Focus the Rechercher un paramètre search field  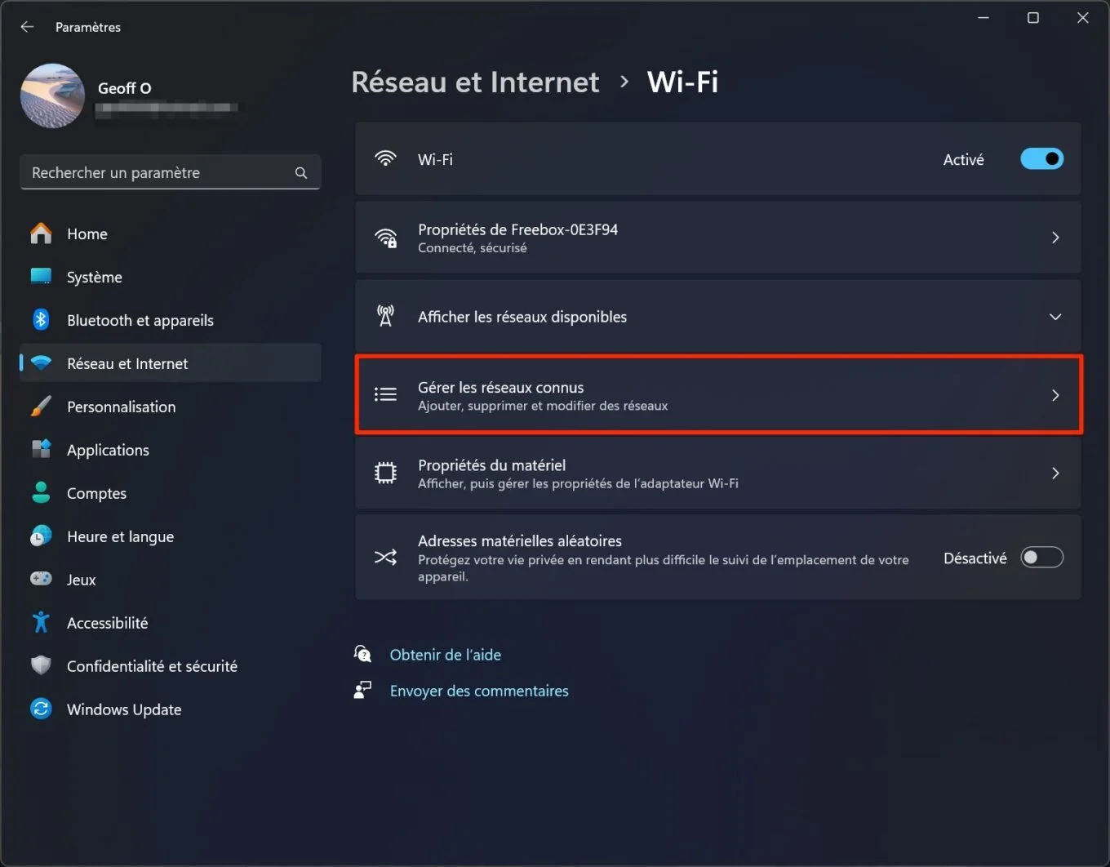[170, 172]
